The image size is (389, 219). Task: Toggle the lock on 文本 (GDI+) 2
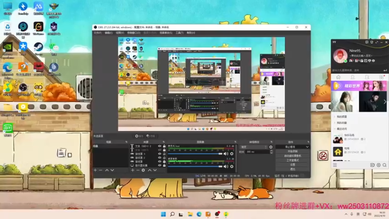tap(164, 146)
